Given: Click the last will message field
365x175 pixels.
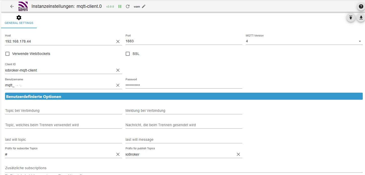Looking at the screenshot, I should [x=184, y=139].
